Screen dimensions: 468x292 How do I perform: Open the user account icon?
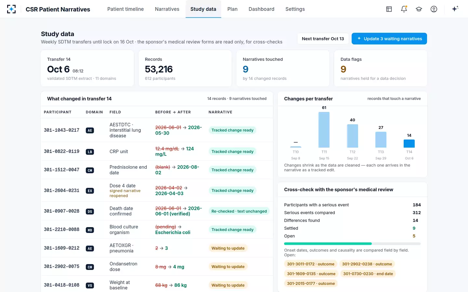click(x=434, y=9)
